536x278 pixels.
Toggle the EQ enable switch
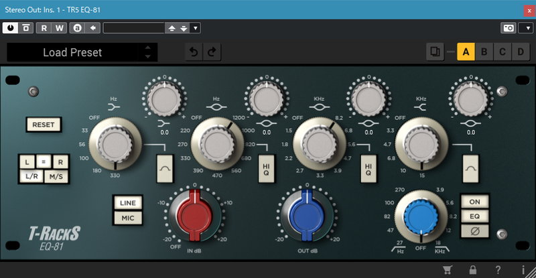pyautogui.click(x=475, y=216)
